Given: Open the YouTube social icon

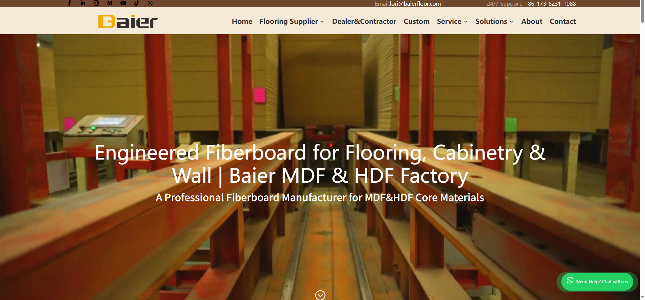Looking at the screenshot, I should [x=123, y=3].
